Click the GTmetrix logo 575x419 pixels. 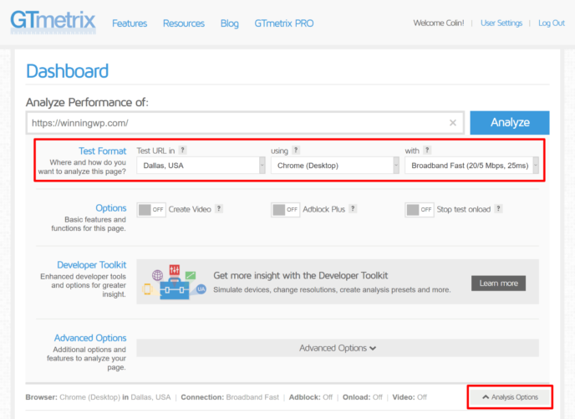point(53,22)
